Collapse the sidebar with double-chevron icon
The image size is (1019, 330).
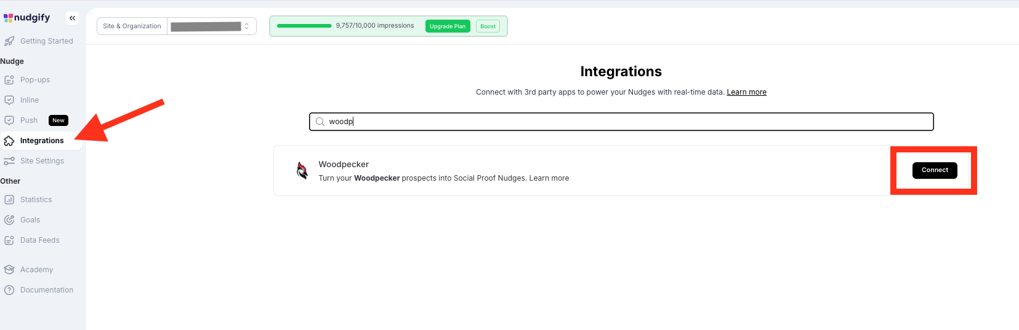[73, 18]
